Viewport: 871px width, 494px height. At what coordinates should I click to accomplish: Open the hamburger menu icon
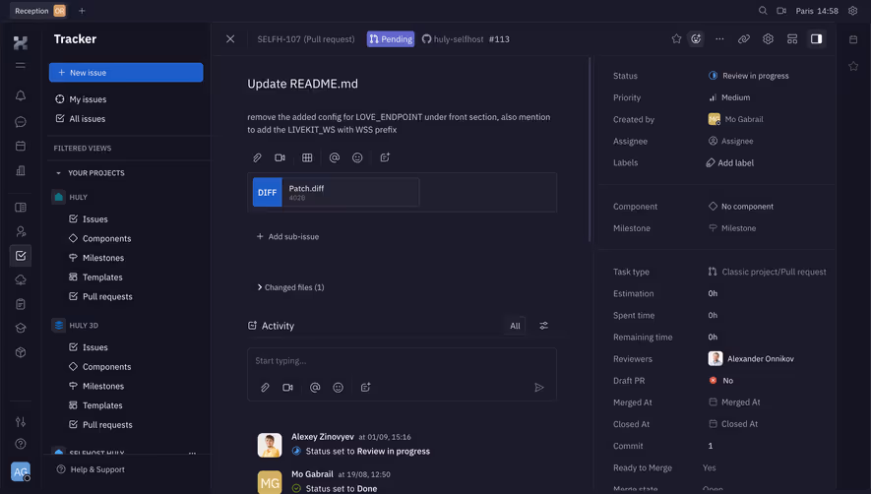[x=21, y=66]
